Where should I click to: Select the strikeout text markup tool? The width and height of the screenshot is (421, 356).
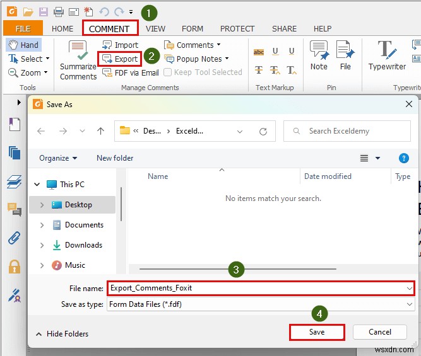click(259, 70)
